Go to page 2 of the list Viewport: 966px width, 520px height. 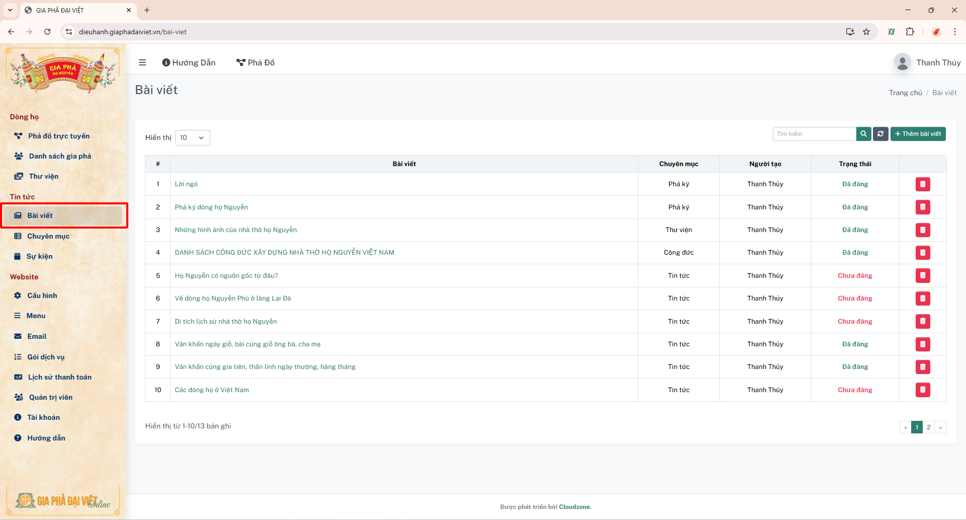pyautogui.click(x=929, y=427)
